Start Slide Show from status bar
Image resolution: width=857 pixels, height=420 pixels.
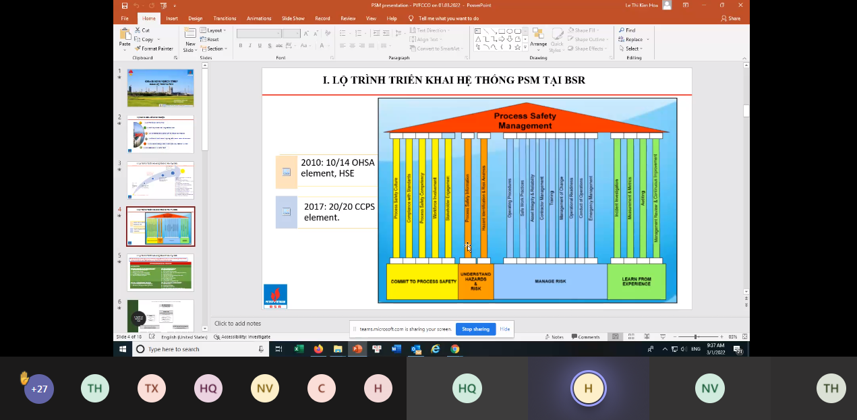(662, 336)
